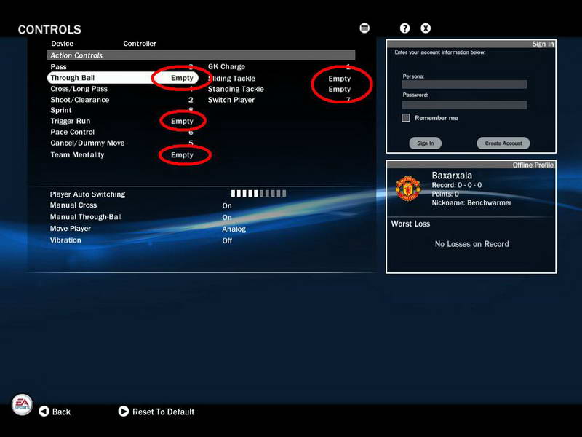582x437 pixels.
Task: Click the Vibration label
Action: (x=65, y=240)
